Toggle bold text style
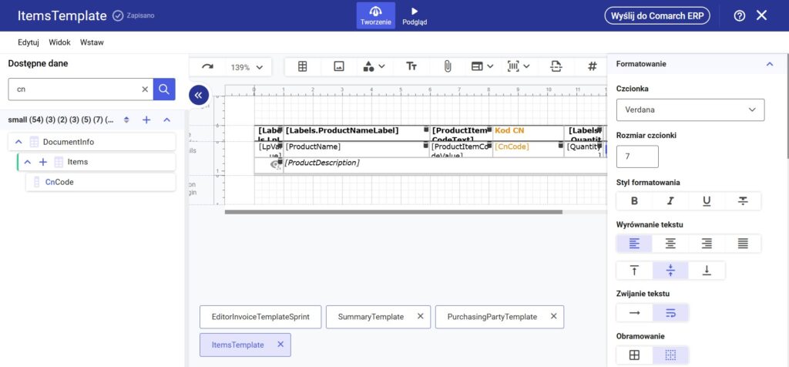This screenshot has height=367, width=789. (634, 201)
